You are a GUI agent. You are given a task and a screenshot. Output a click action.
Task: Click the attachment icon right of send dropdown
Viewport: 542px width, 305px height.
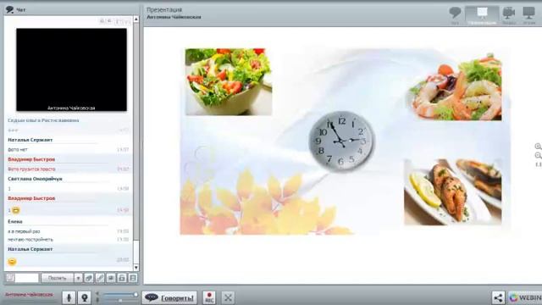[88, 278]
